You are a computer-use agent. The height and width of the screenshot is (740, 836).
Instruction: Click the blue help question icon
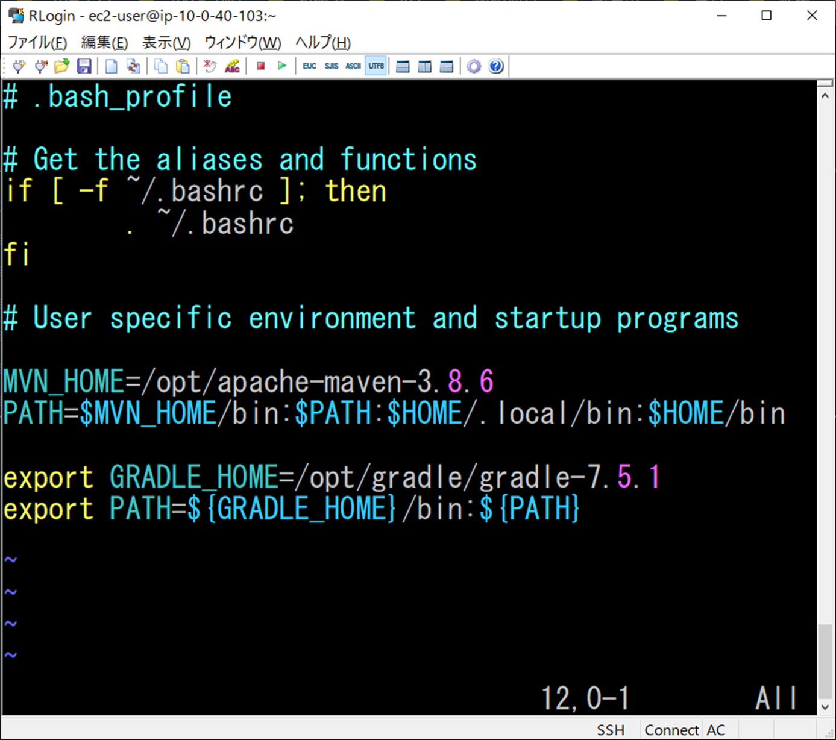496,66
